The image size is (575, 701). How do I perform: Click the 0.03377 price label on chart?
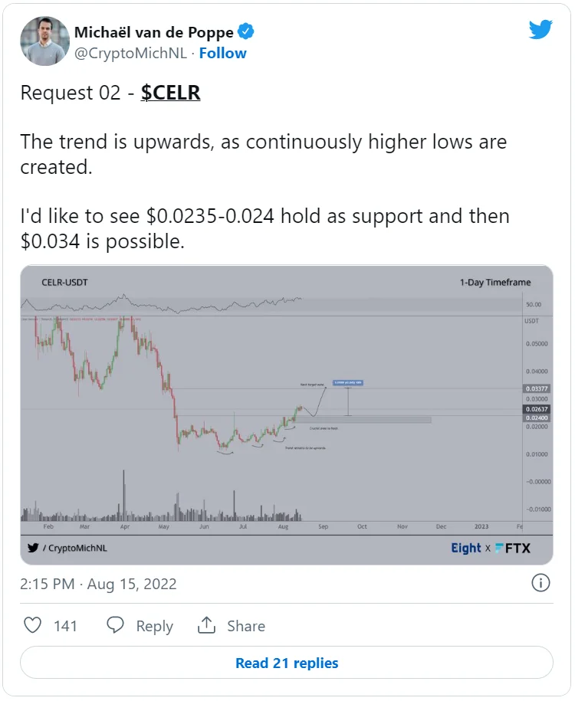click(537, 389)
